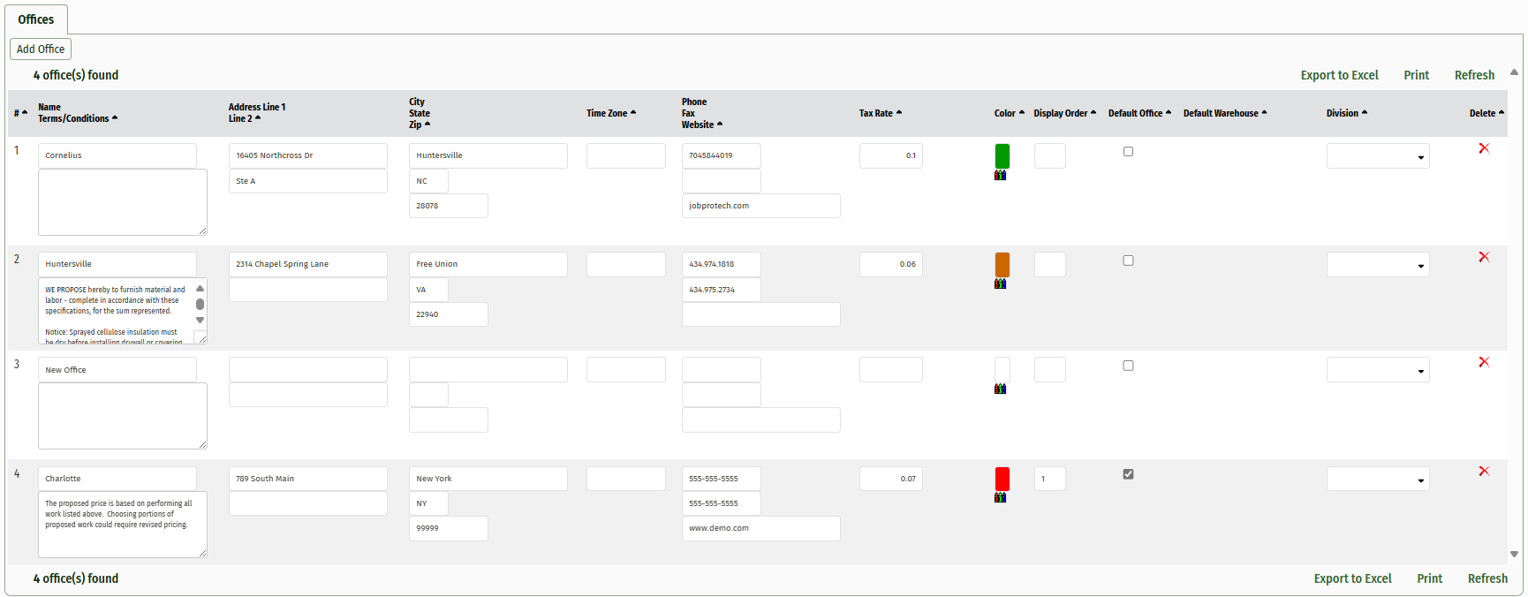This screenshot has height=597, width=1528.
Task: Click the Cornelius office name field
Action: (117, 155)
